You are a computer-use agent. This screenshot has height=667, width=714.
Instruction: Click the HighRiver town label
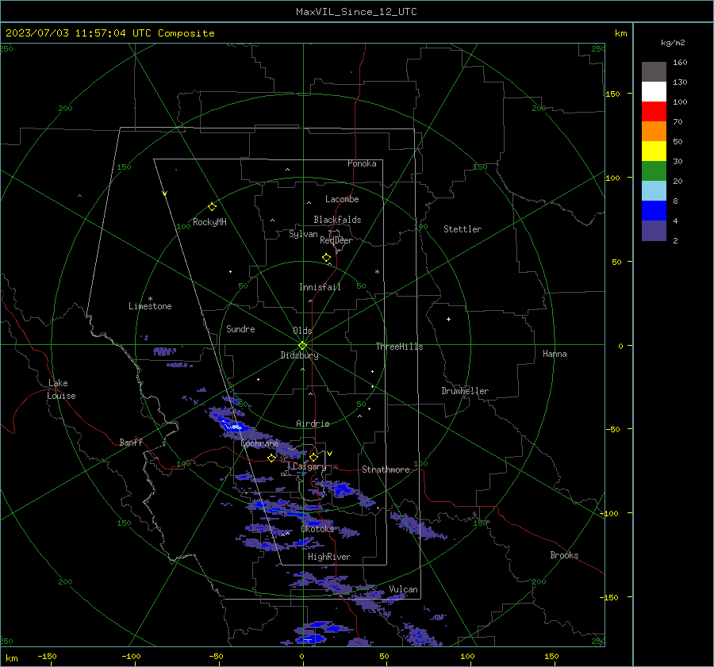pos(329,557)
